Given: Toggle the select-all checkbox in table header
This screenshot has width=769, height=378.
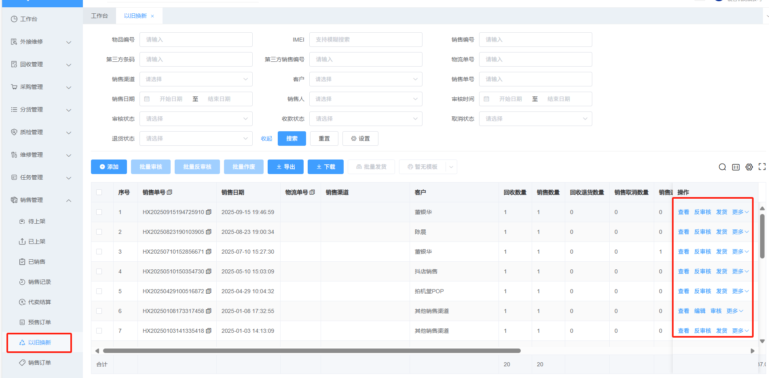Looking at the screenshot, I should click(x=99, y=192).
